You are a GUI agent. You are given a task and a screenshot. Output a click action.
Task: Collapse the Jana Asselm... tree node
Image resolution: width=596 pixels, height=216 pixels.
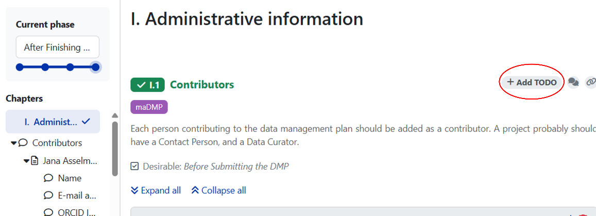[x=26, y=161]
